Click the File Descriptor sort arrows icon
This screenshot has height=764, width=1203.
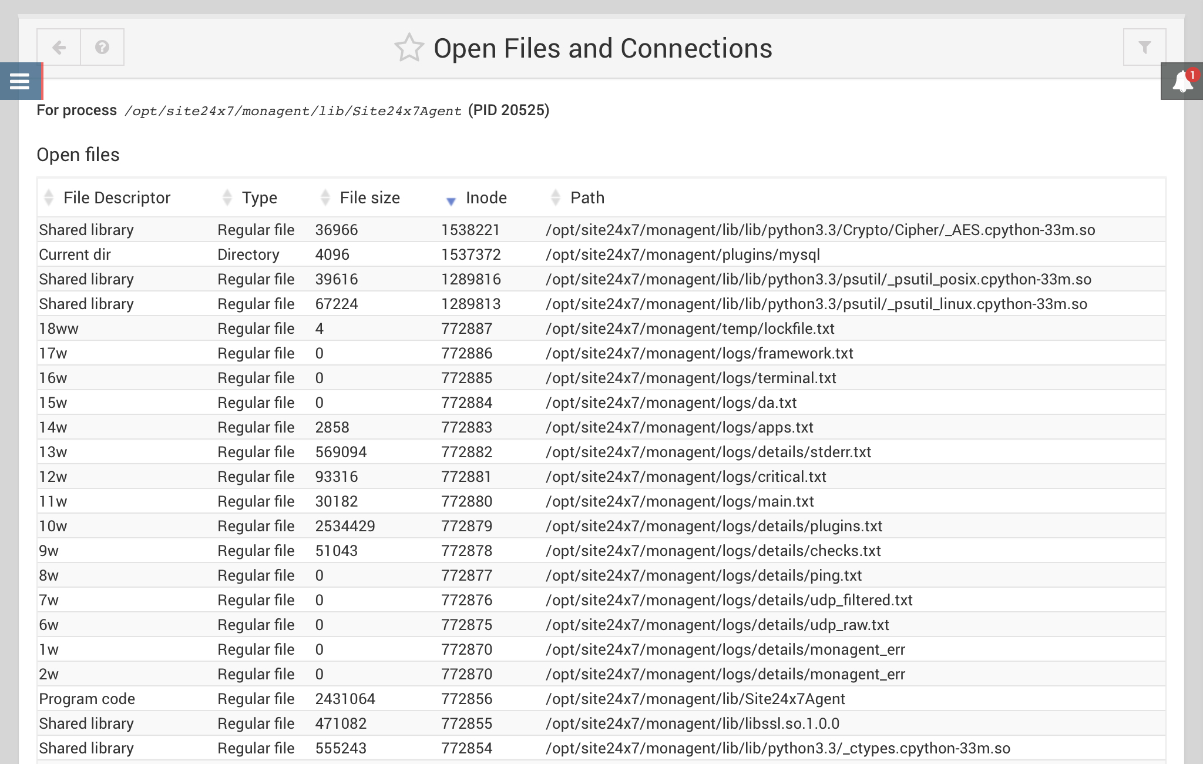(49, 197)
